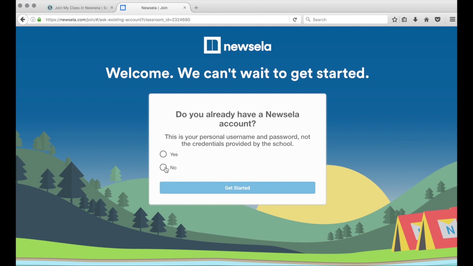The width and height of the screenshot is (473, 266).
Task: Save page to Pocket icon
Action: (438, 20)
